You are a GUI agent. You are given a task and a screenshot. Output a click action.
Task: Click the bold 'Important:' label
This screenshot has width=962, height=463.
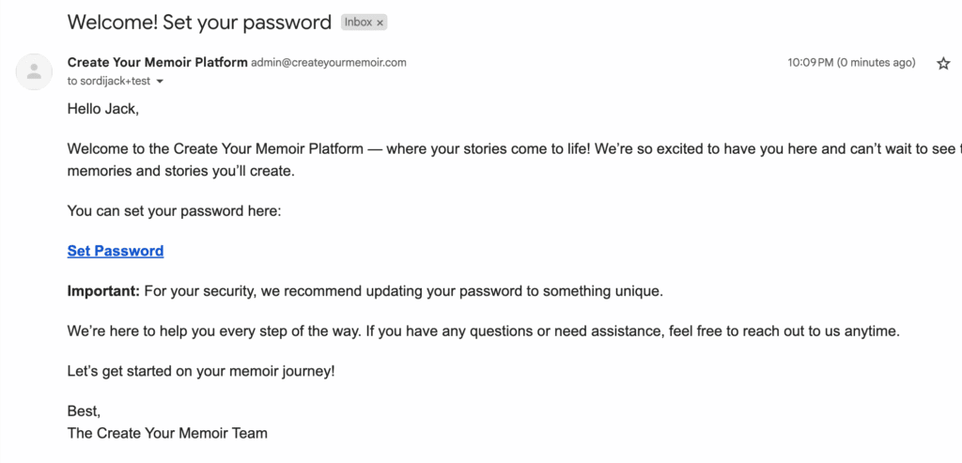tap(103, 291)
